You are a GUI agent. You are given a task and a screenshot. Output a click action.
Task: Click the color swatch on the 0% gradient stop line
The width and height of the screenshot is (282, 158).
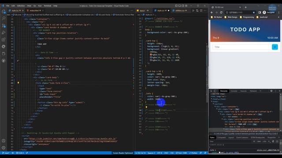click(151, 54)
